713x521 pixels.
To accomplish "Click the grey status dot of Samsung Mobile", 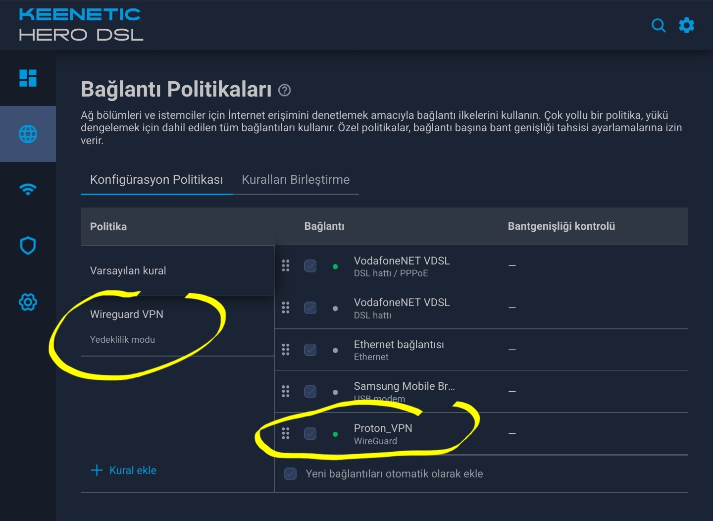I will coord(335,392).
